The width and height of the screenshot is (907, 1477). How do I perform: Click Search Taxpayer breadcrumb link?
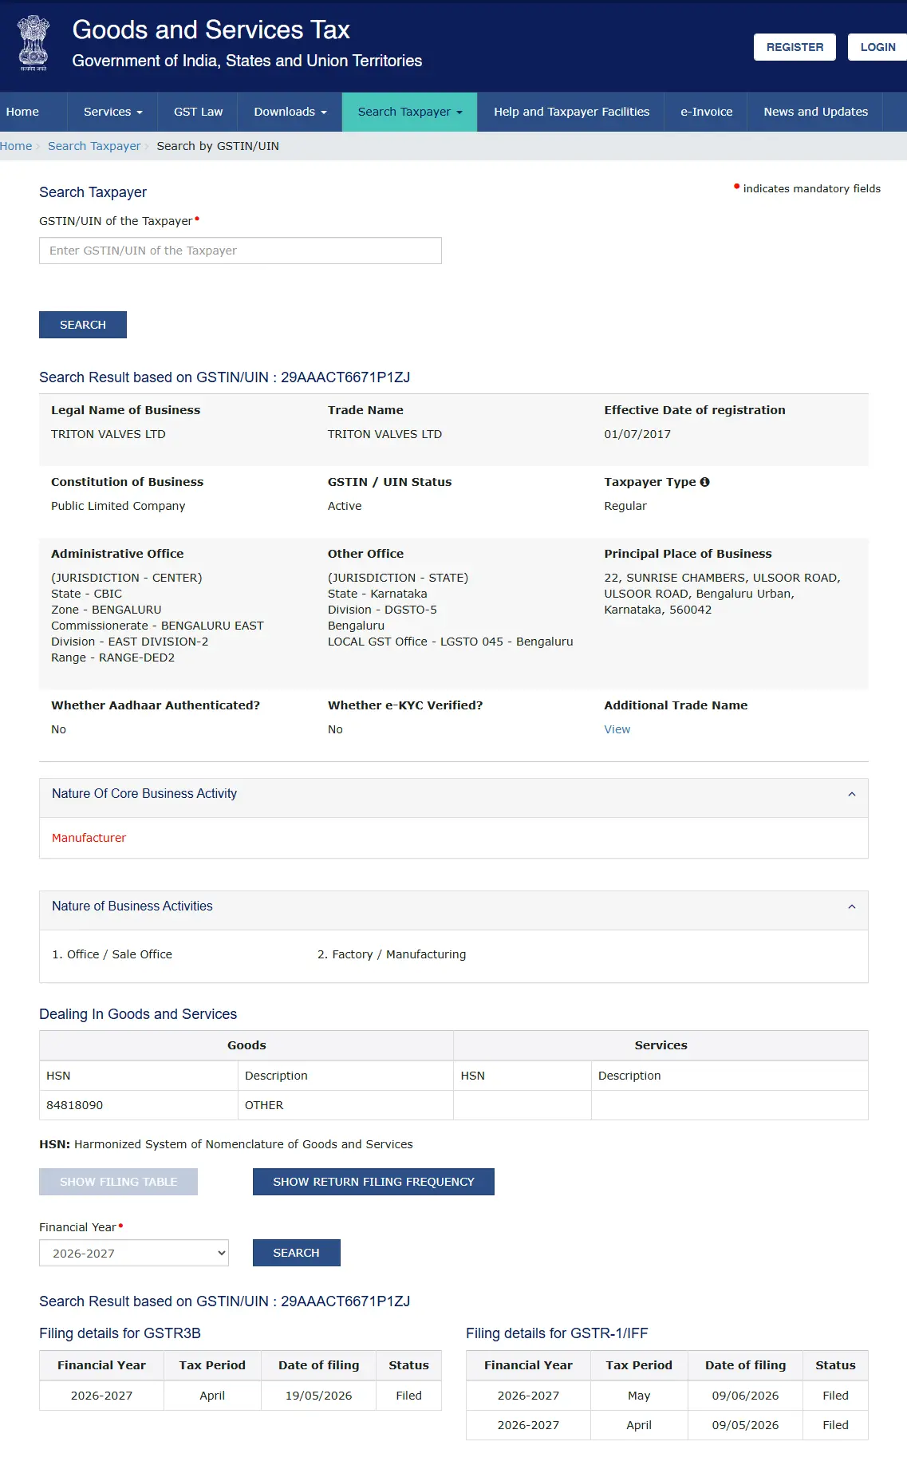click(94, 146)
